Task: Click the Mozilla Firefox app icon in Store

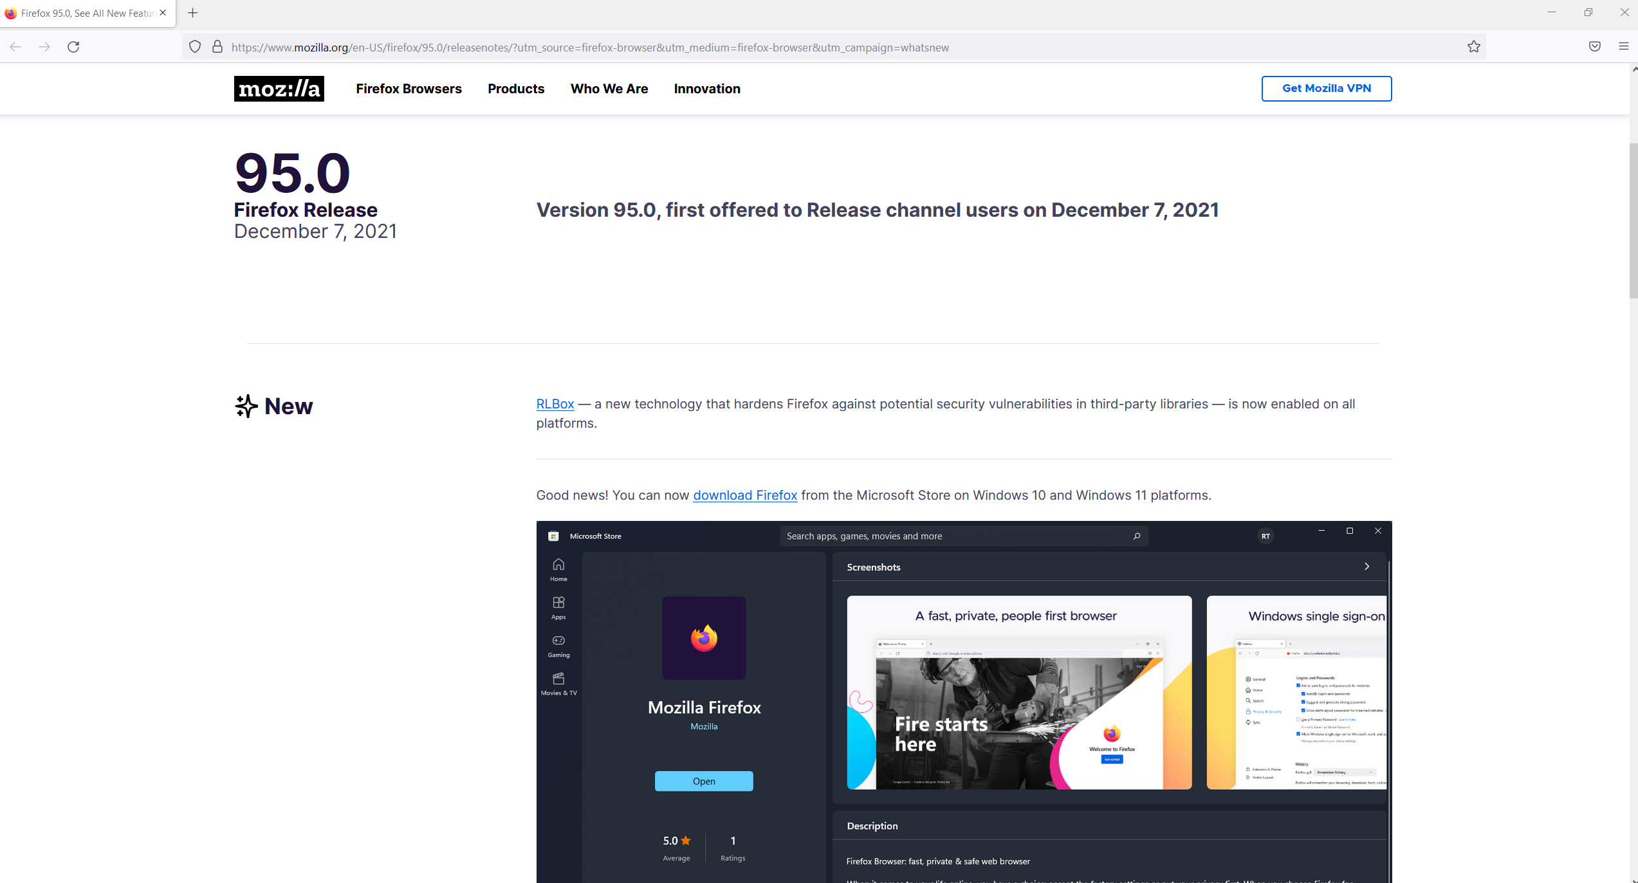Action: tap(704, 638)
